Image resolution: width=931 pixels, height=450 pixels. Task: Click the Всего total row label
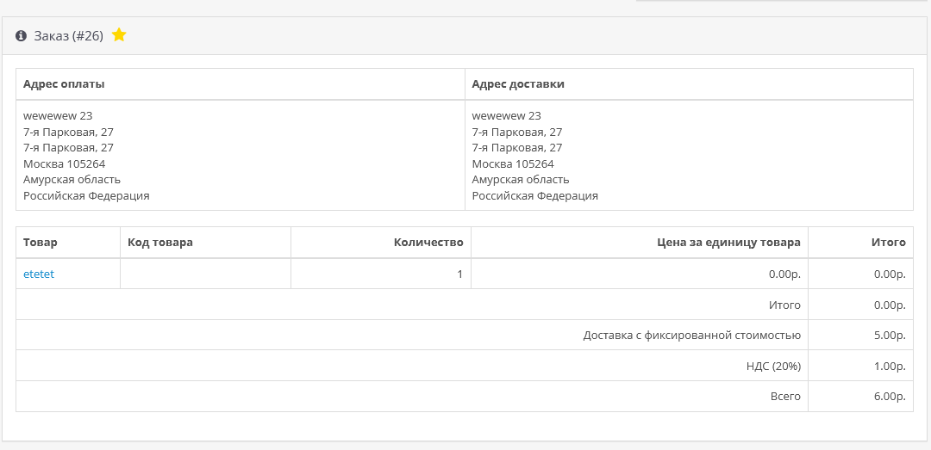(x=786, y=397)
